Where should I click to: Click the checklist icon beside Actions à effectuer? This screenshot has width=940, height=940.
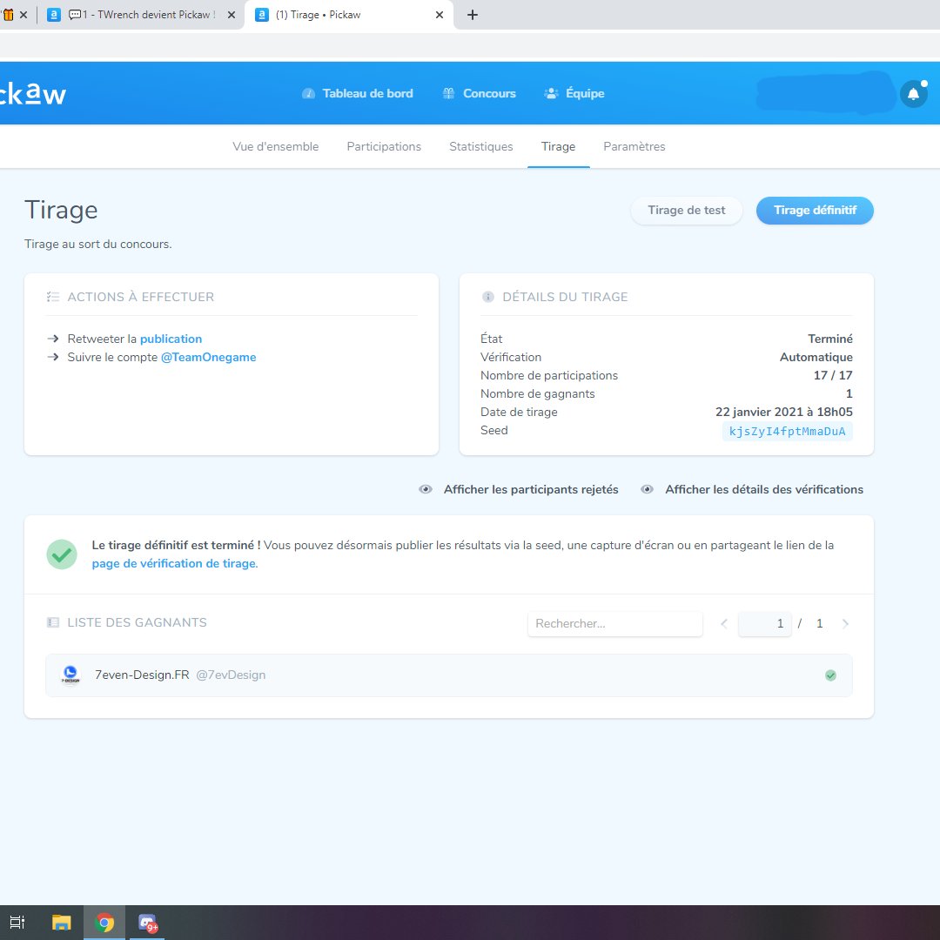click(x=53, y=297)
